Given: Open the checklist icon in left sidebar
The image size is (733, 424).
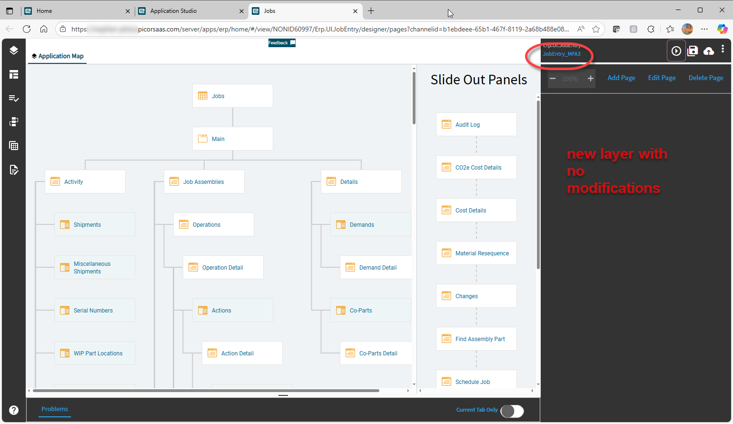Looking at the screenshot, I should (x=14, y=98).
